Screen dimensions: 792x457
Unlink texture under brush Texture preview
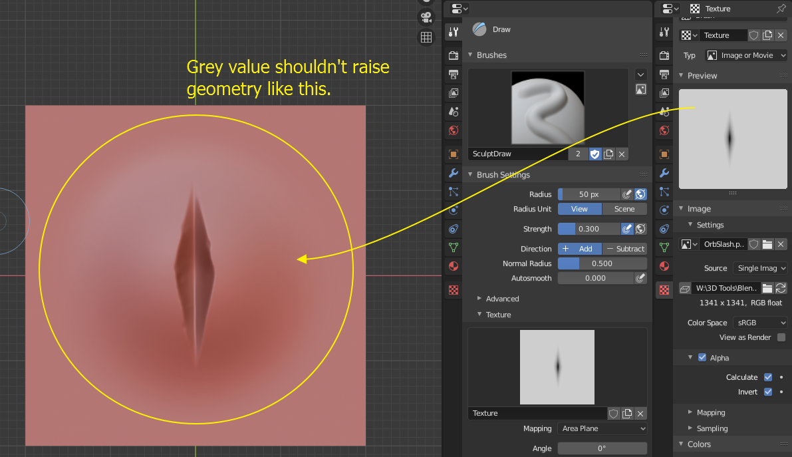(640, 414)
